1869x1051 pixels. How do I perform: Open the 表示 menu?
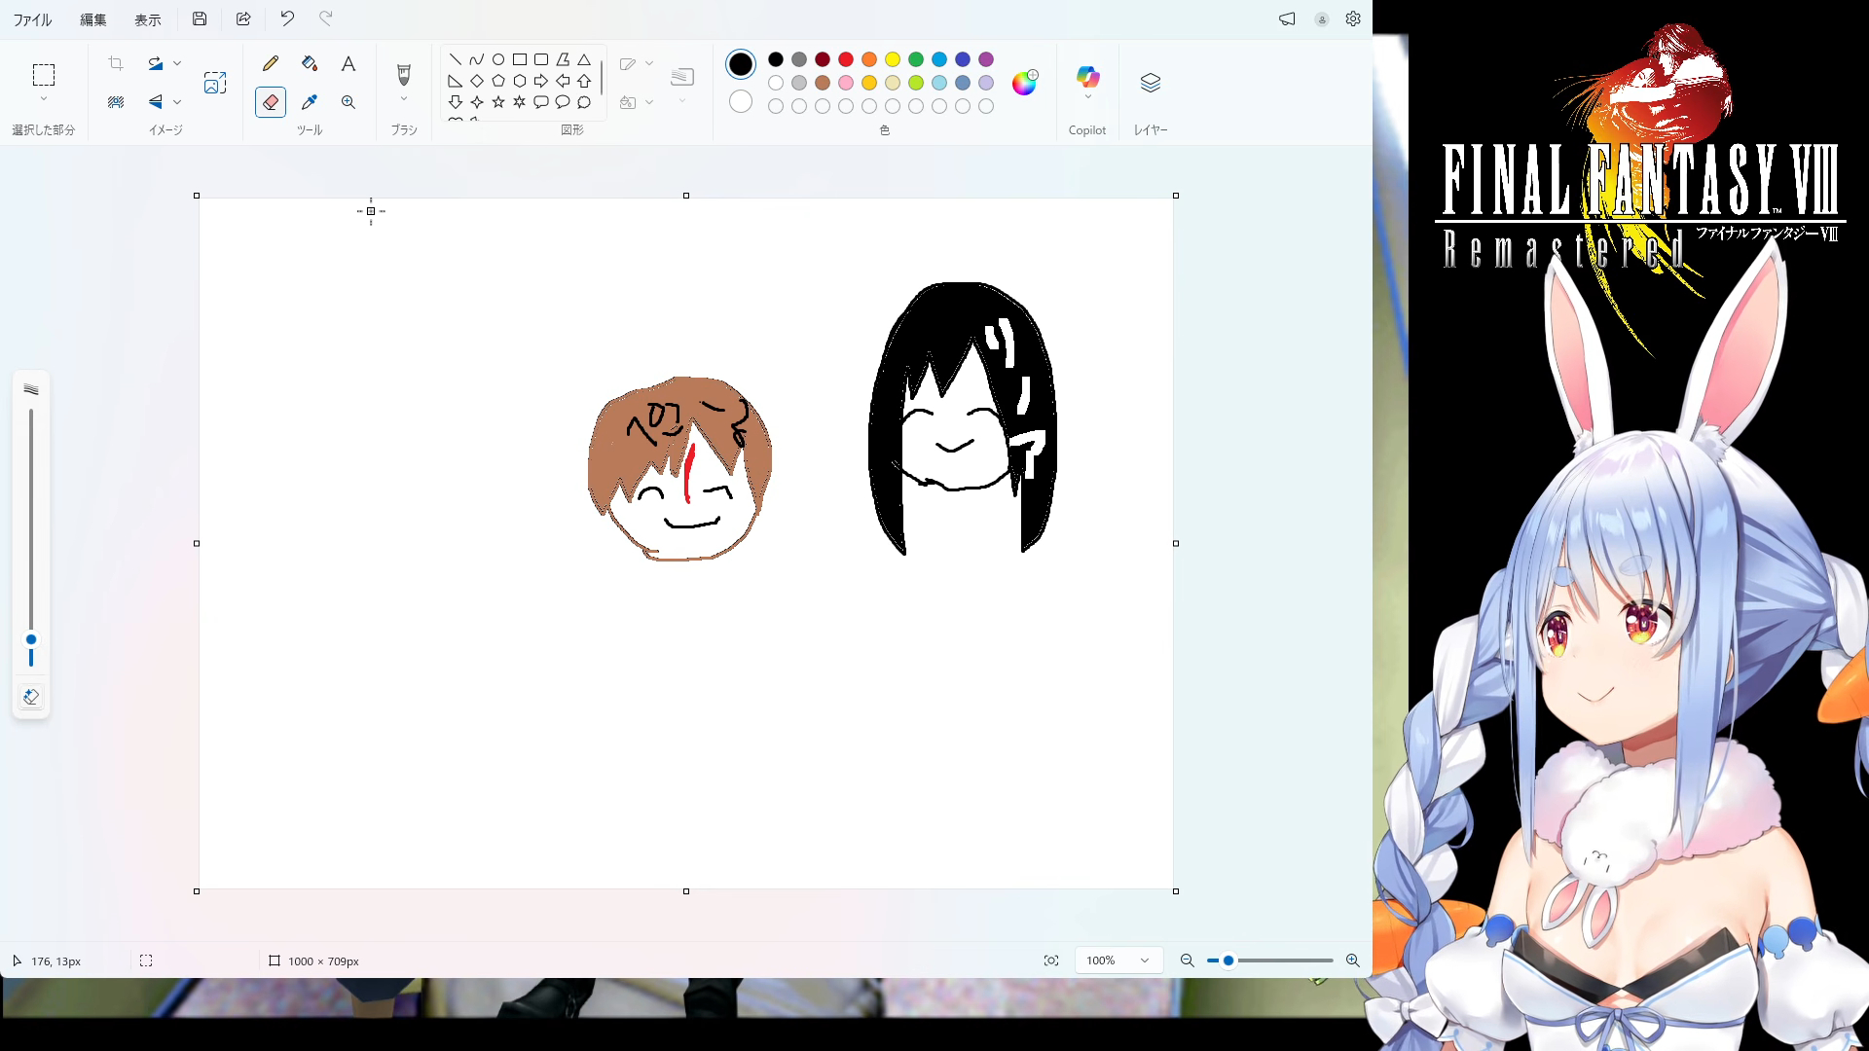click(x=148, y=19)
